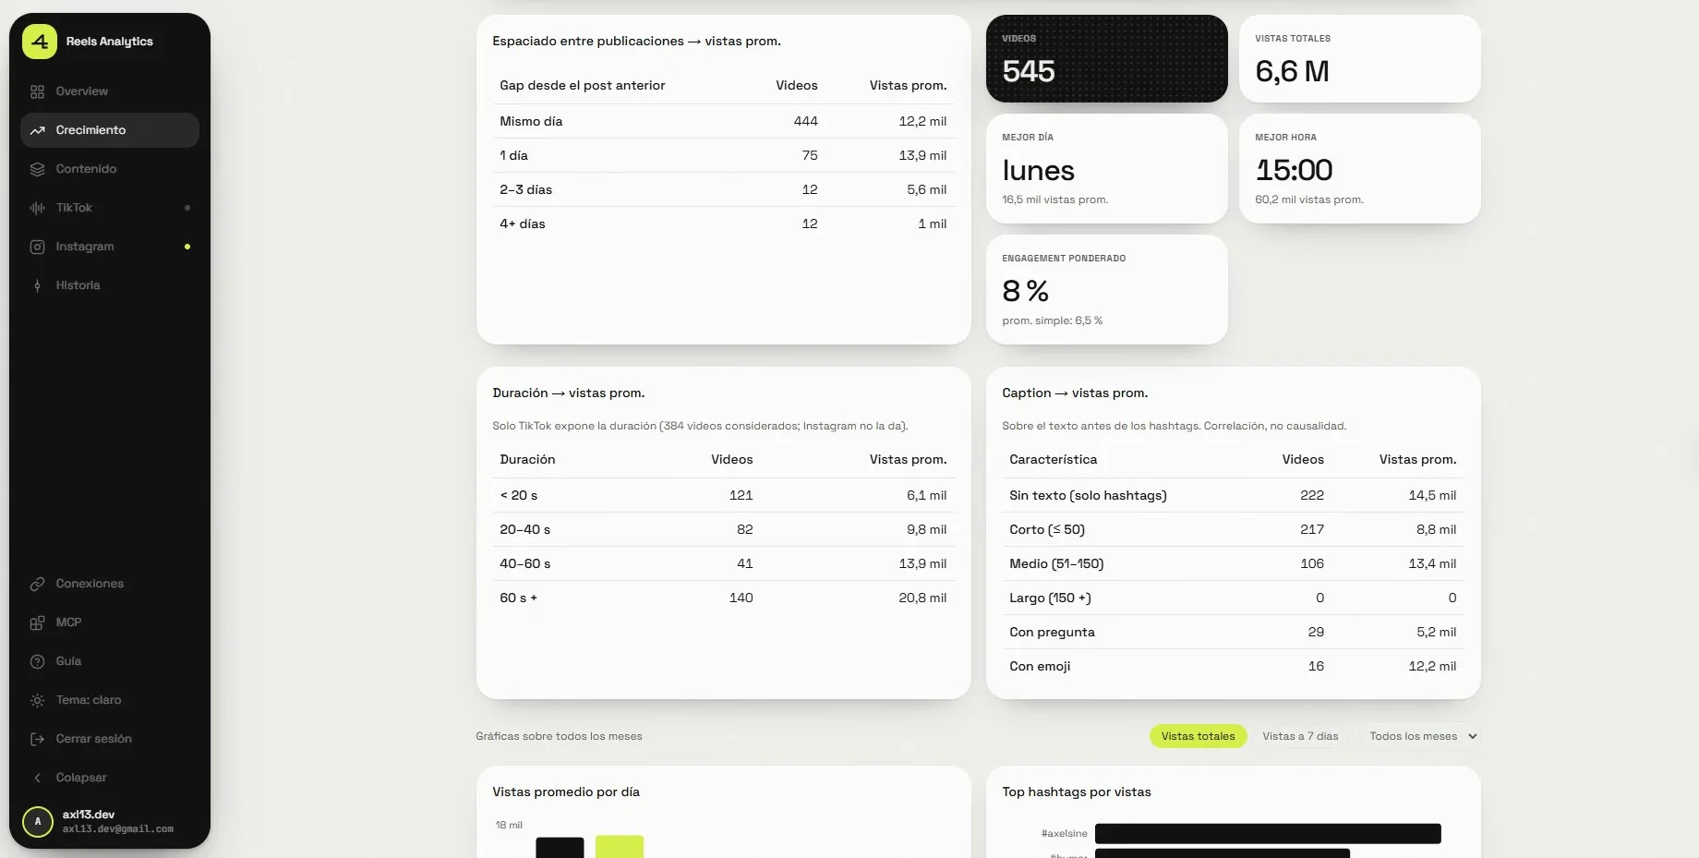The height and width of the screenshot is (858, 1699).
Task: Click the Guía question mark icon
Action: [x=37, y=661]
